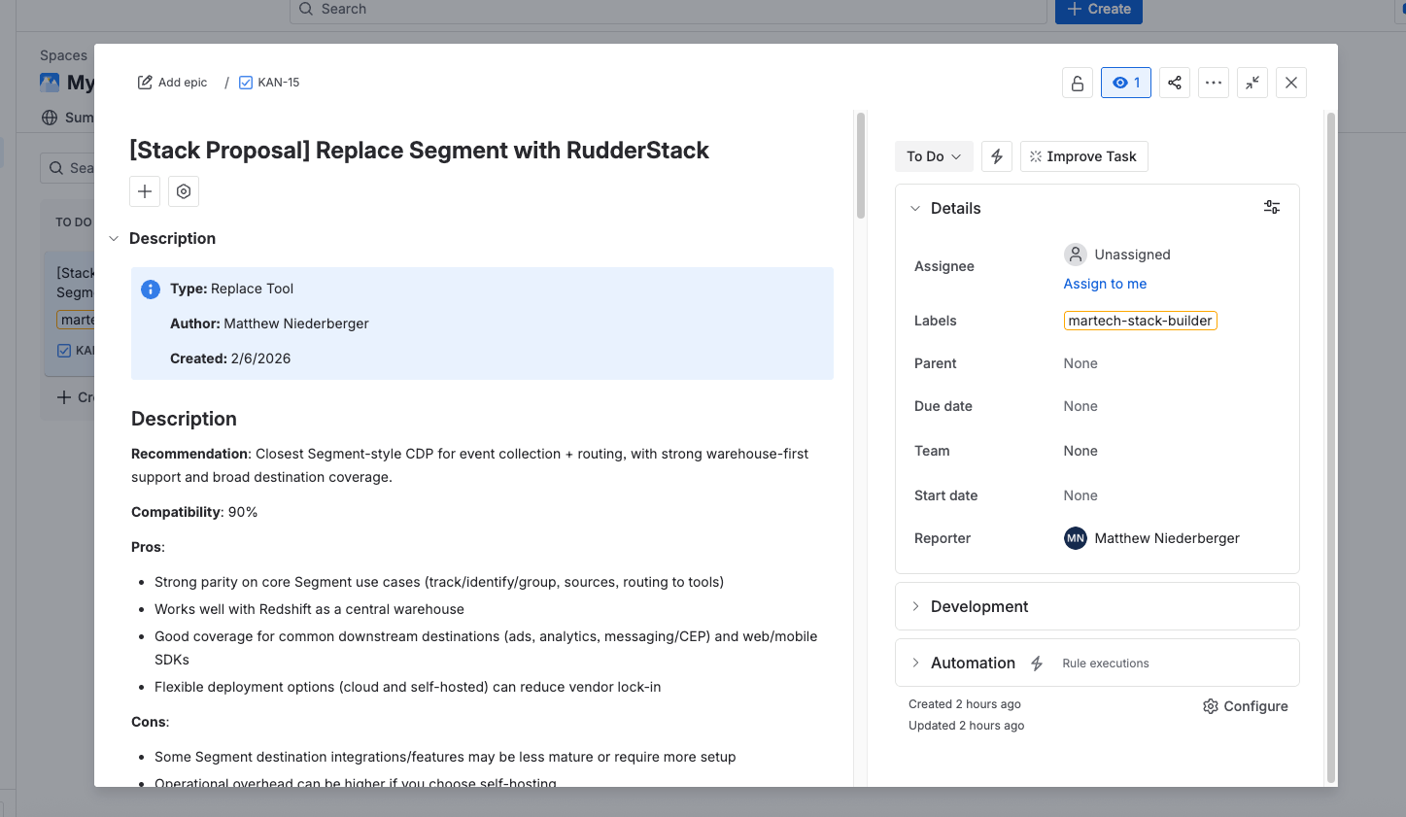1406x817 pixels.
Task: Collapse the Description section
Action: point(113,238)
